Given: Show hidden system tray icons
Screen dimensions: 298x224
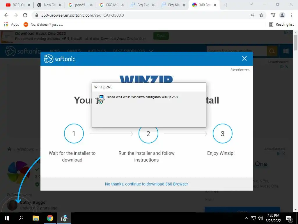Looking at the screenshot, I should tap(246, 218).
